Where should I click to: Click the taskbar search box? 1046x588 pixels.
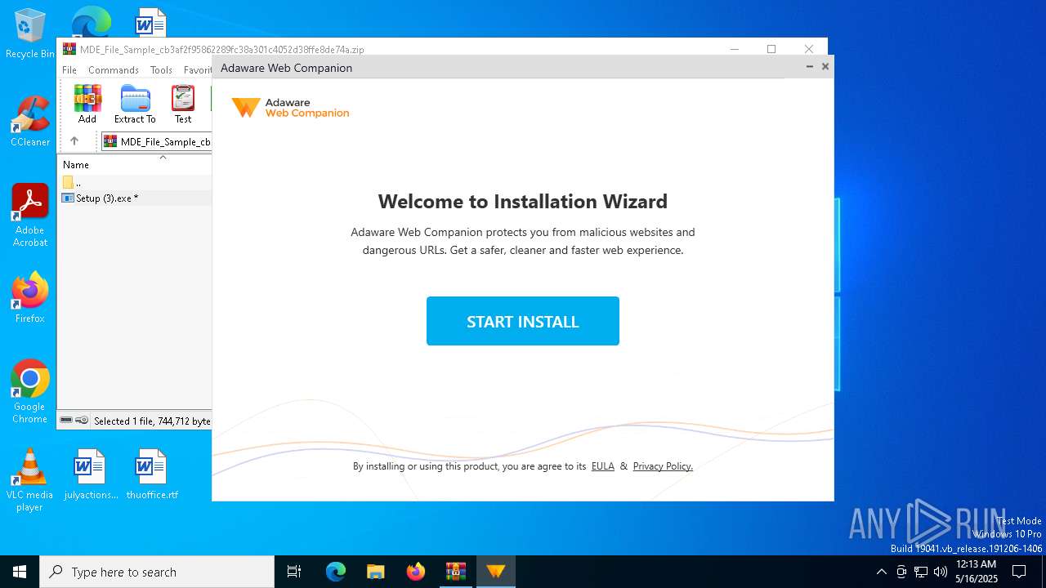click(x=157, y=572)
